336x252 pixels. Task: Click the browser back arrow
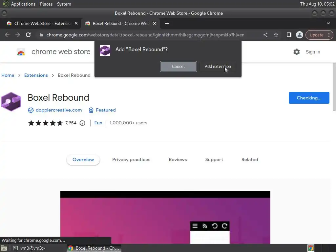[7, 35]
